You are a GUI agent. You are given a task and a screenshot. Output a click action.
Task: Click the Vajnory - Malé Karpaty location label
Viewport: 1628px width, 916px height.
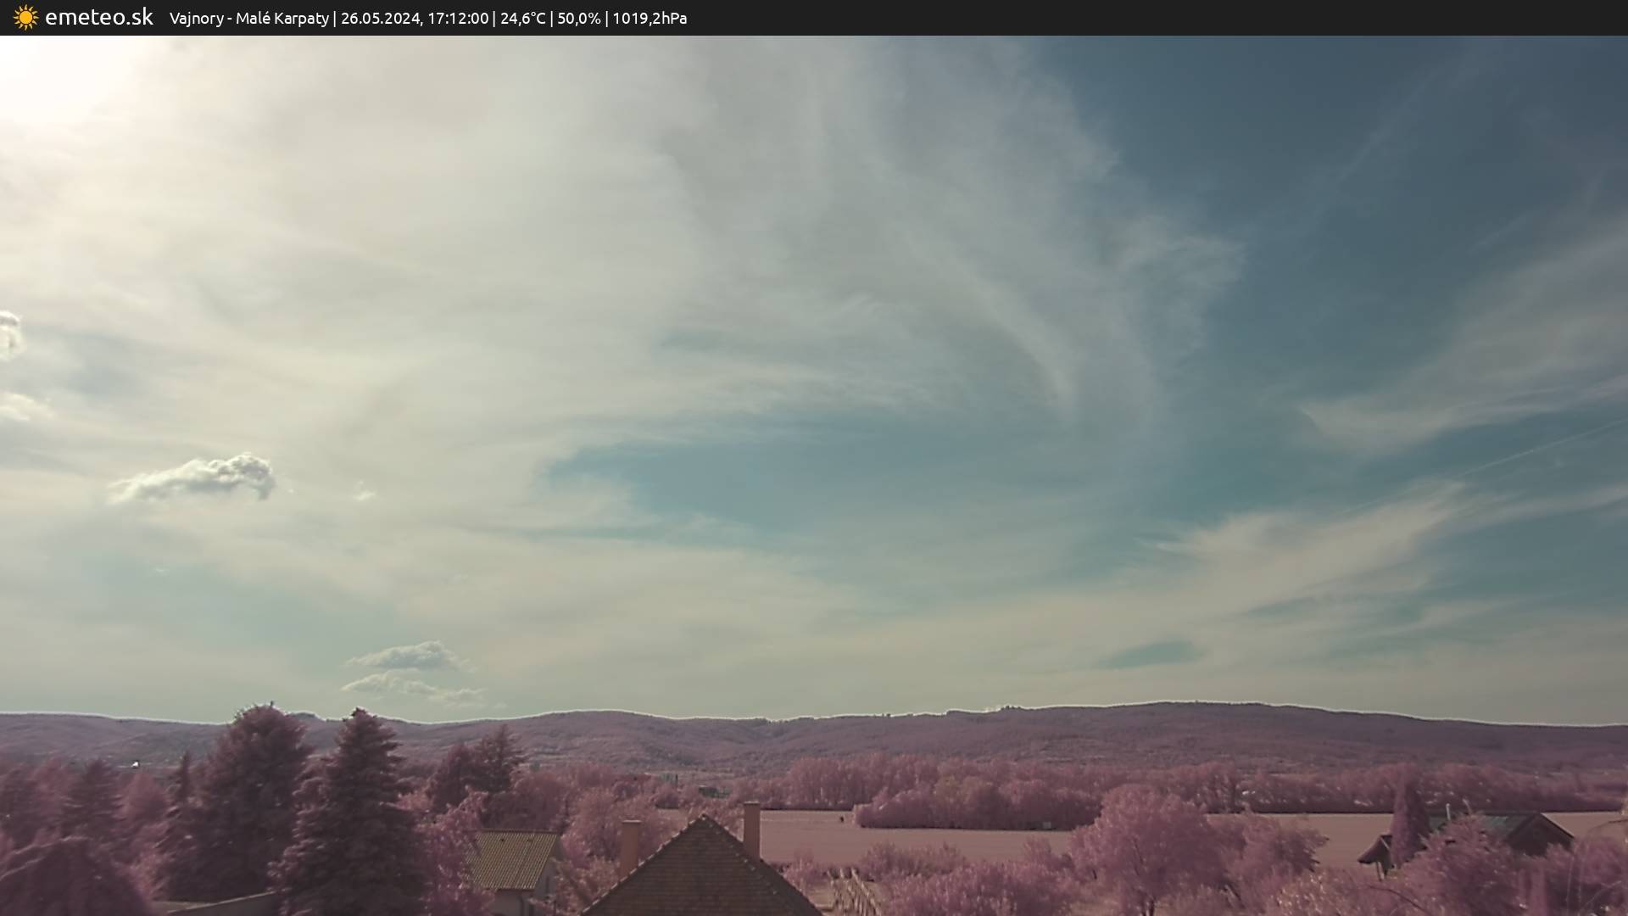click(x=248, y=18)
